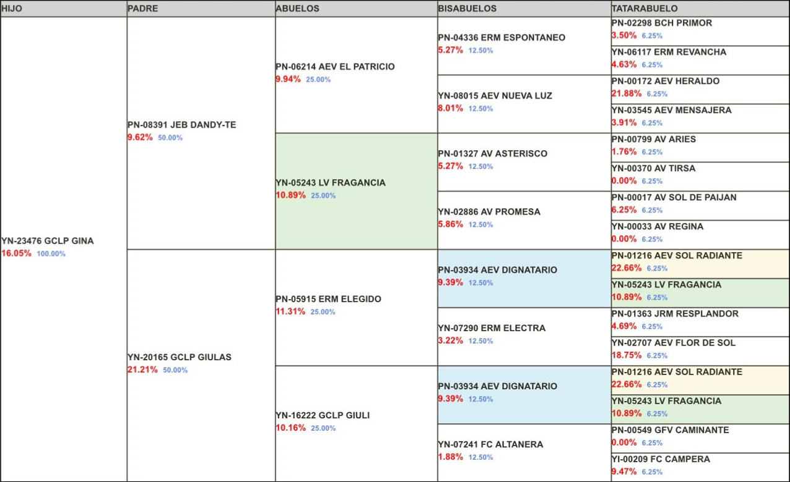Select YN-02886 AV PROMESA cell
Viewport: 790px width, 482px height.
pyautogui.click(x=524, y=220)
